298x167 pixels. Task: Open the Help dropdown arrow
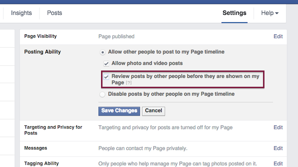click(x=277, y=13)
